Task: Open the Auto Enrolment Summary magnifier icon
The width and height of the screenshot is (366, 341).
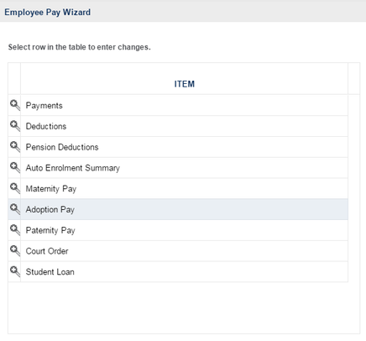Action: point(15,167)
